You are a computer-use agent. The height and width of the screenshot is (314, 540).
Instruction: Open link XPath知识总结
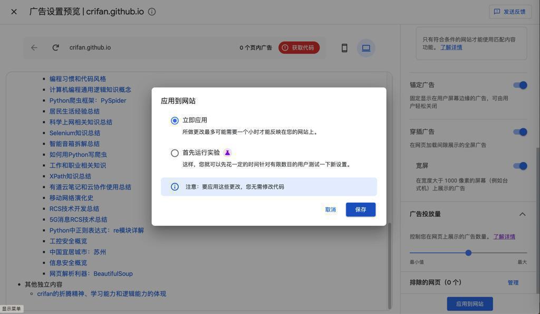(70, 176)
